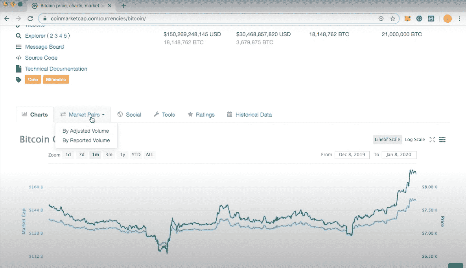
Task: Open the Chrome profile avatar
Action: click(447, 18)
